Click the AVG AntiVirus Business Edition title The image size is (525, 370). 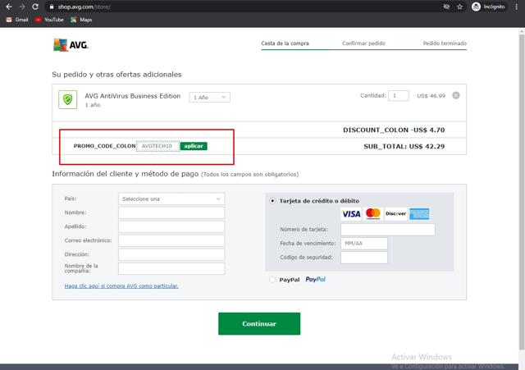(x=133, y=96)
